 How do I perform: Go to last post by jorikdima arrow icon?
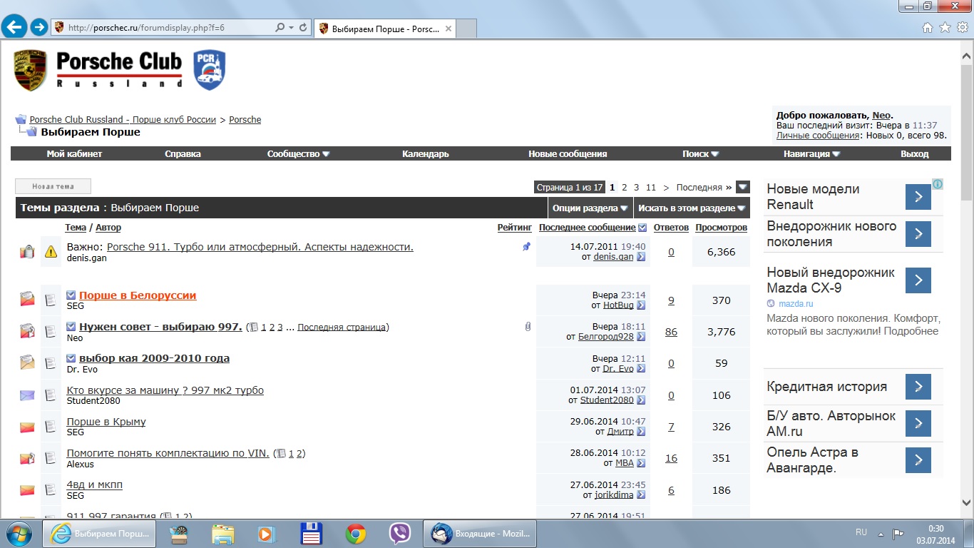point(641,495)
